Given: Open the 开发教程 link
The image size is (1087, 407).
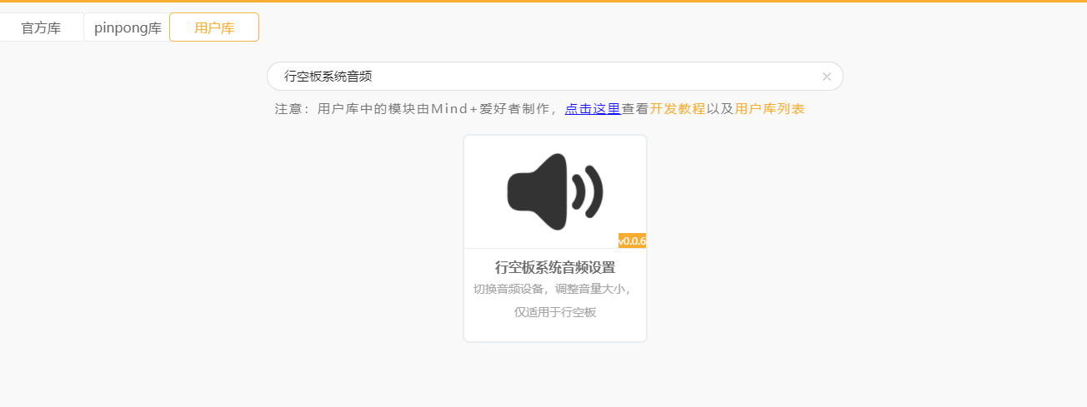Looking at the screenshot, I should point(678,109).
